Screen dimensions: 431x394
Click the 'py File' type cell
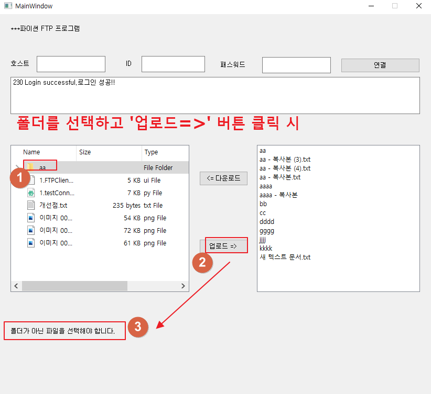pos(153,193)
